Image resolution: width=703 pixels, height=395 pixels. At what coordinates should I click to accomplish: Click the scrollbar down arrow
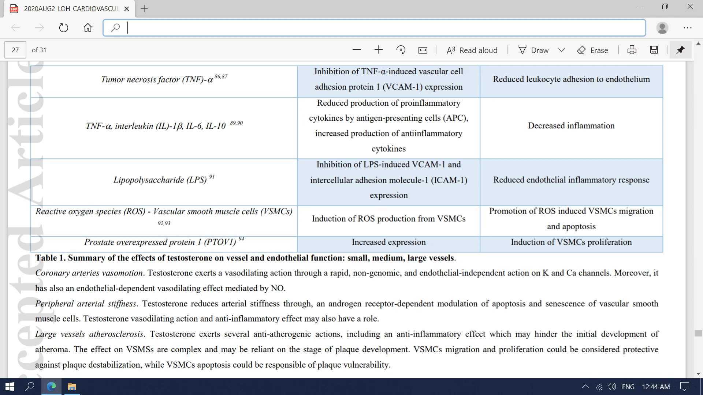tap(698, 374)
